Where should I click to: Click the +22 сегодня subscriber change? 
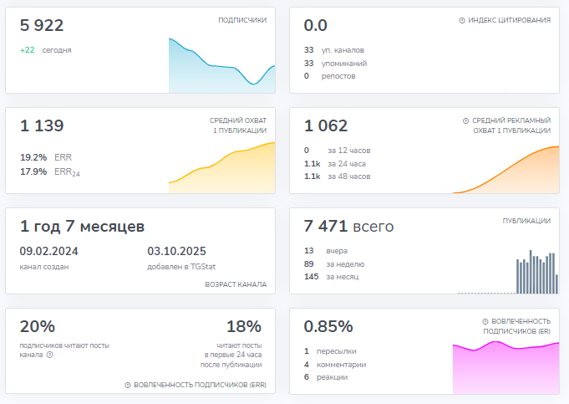tap(45, 50)
